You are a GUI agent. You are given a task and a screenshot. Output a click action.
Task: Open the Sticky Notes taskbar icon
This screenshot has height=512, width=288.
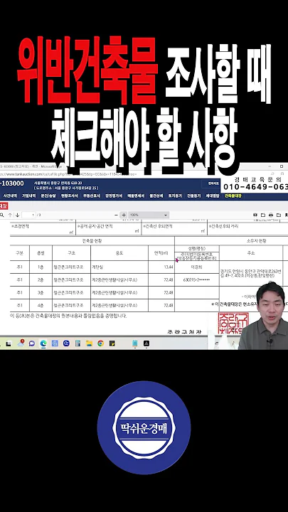pos(112,343)
